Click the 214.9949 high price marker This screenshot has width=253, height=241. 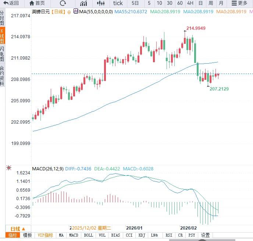196,28
